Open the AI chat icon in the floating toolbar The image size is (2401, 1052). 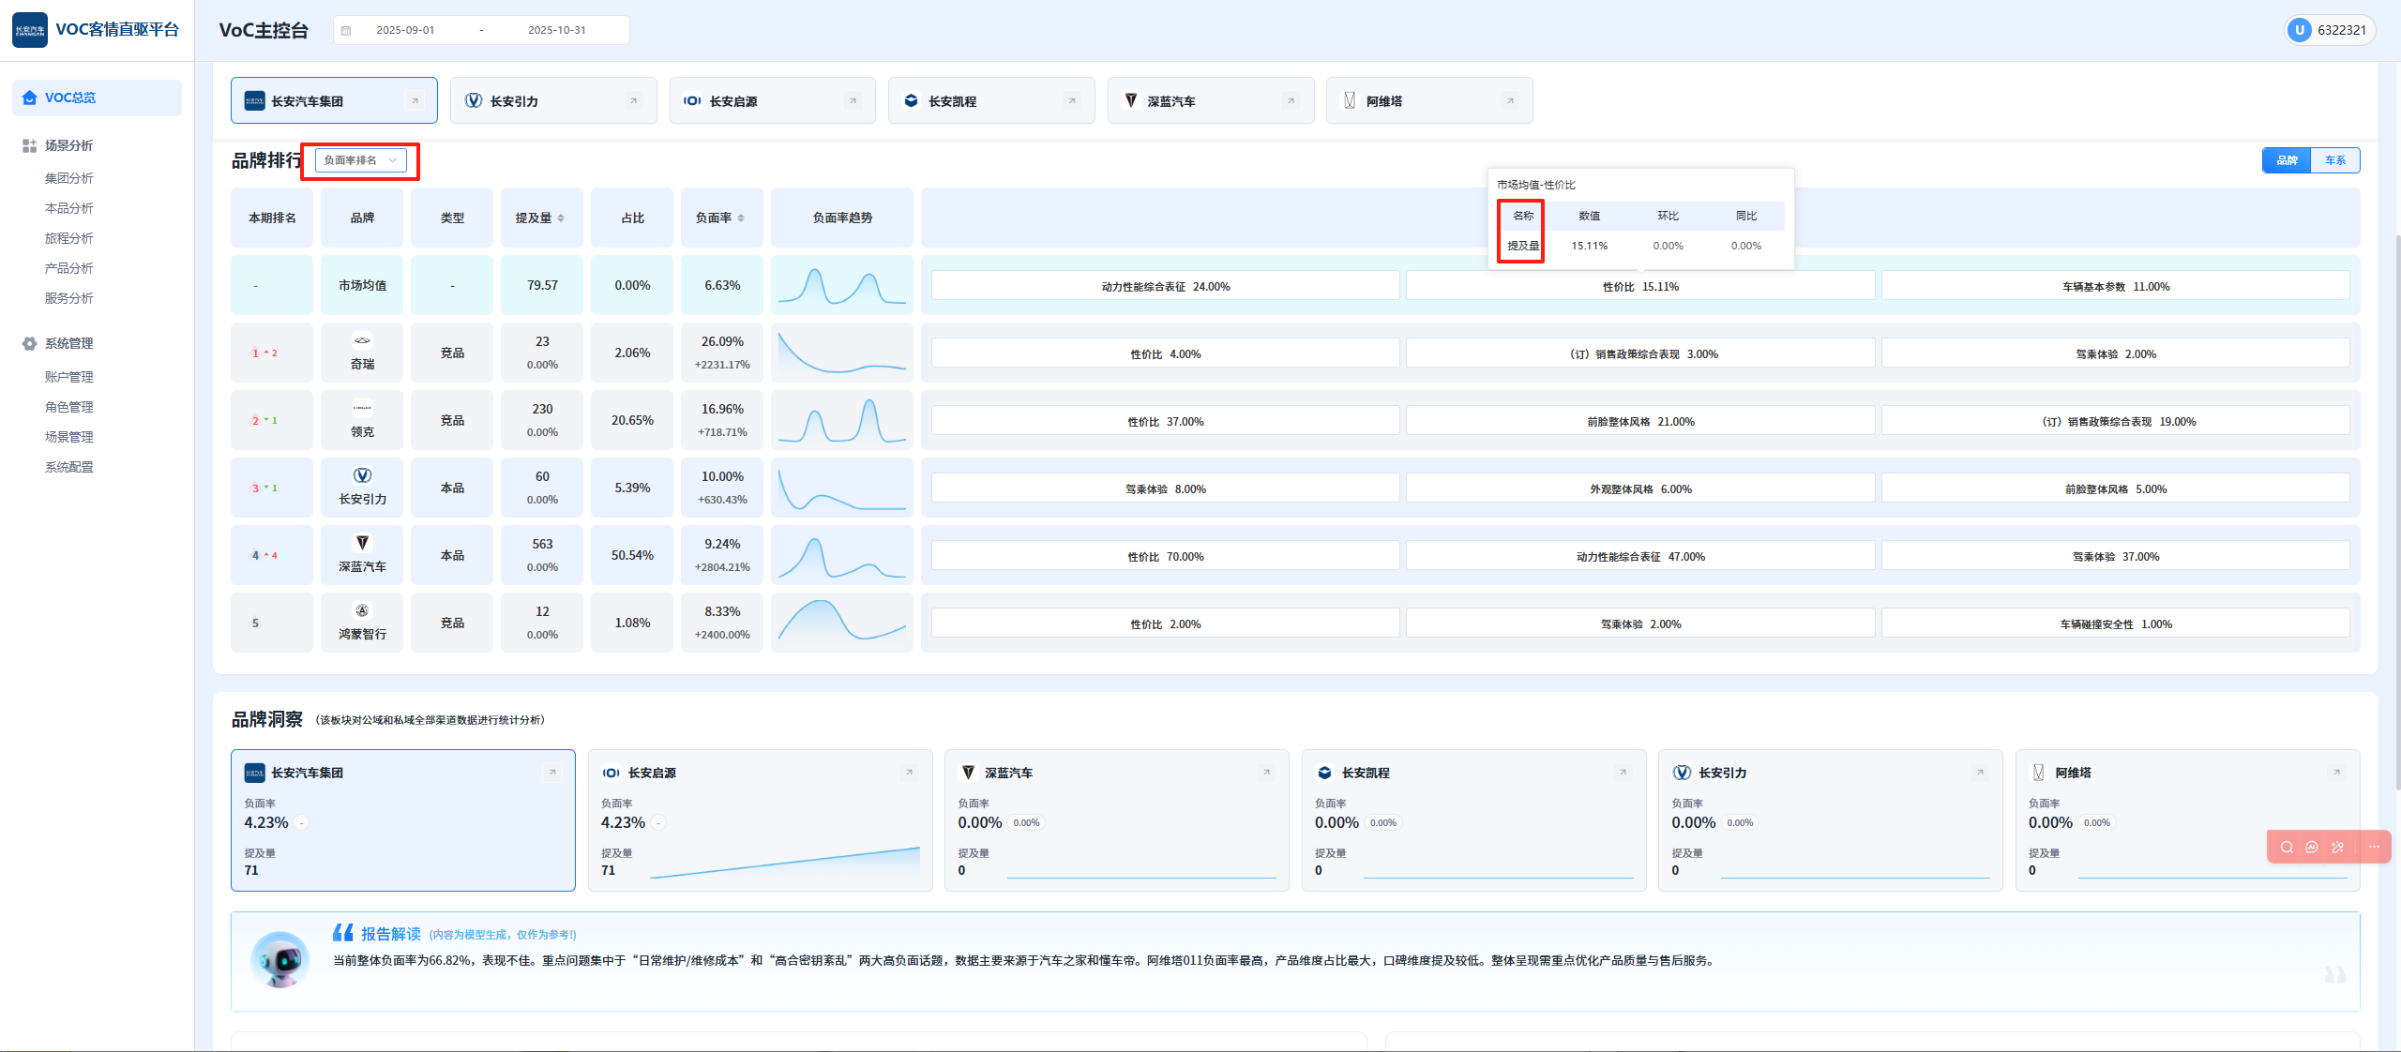(x=2312, y=847)
